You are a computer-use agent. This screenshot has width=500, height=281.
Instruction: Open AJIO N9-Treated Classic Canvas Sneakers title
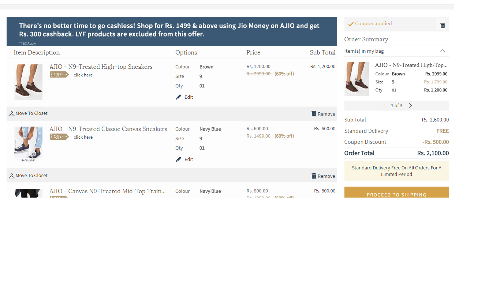(108, 129)
